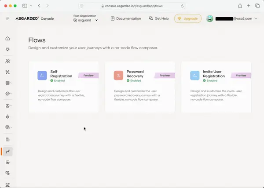Click the Upgrade button

click(x=188, y=18)
